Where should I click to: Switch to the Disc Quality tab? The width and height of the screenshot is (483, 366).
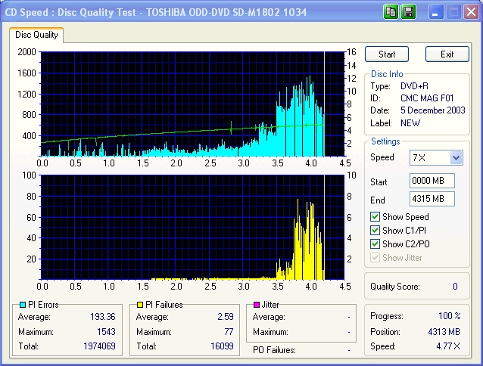click(36, 35)
